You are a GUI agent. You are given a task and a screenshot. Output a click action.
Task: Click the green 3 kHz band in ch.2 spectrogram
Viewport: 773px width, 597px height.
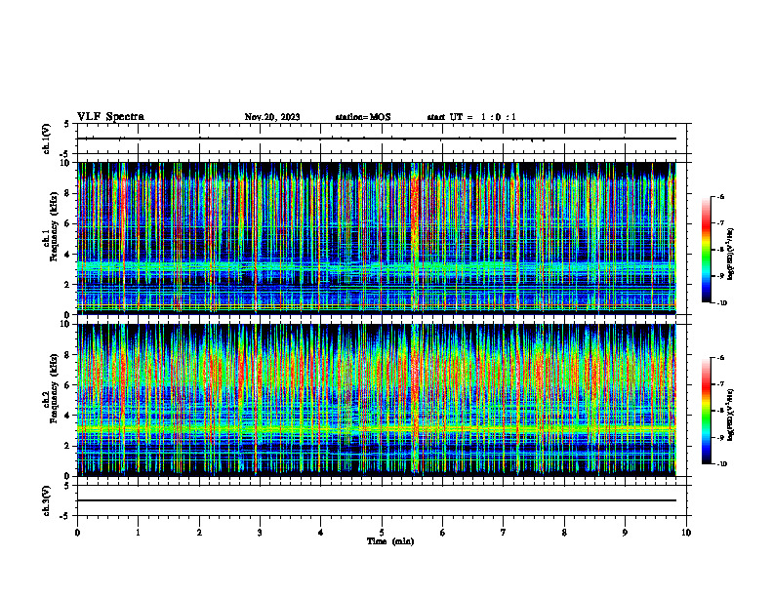pos(377,429)
